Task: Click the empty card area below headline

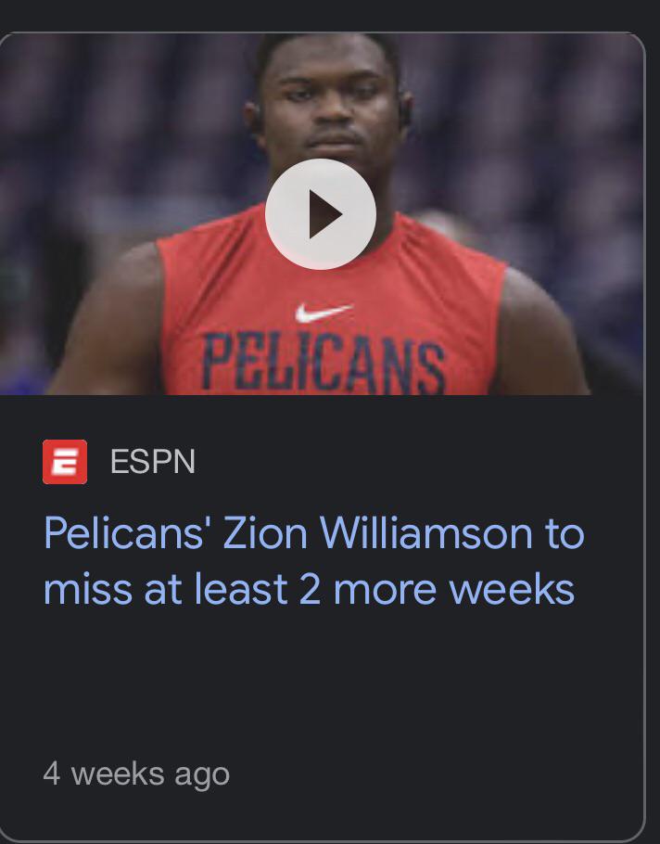Action: coord(322,684)
